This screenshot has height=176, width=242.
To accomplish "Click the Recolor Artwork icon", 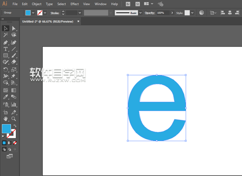I will (x=201, y=13).
